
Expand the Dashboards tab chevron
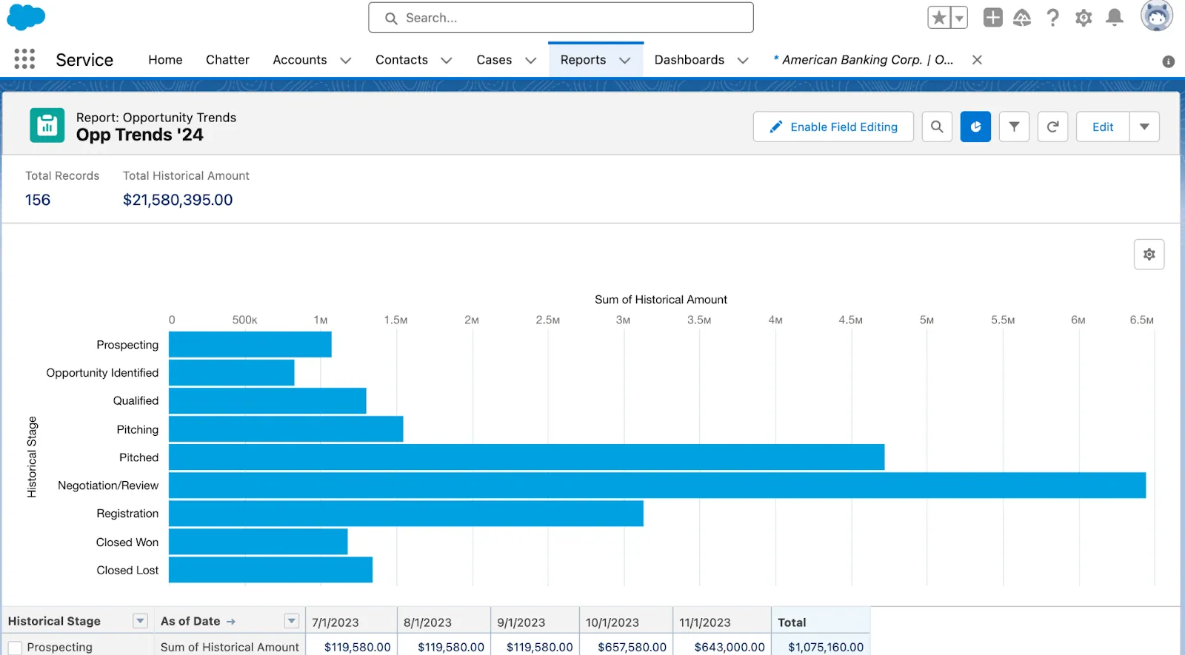click(743, 61)
